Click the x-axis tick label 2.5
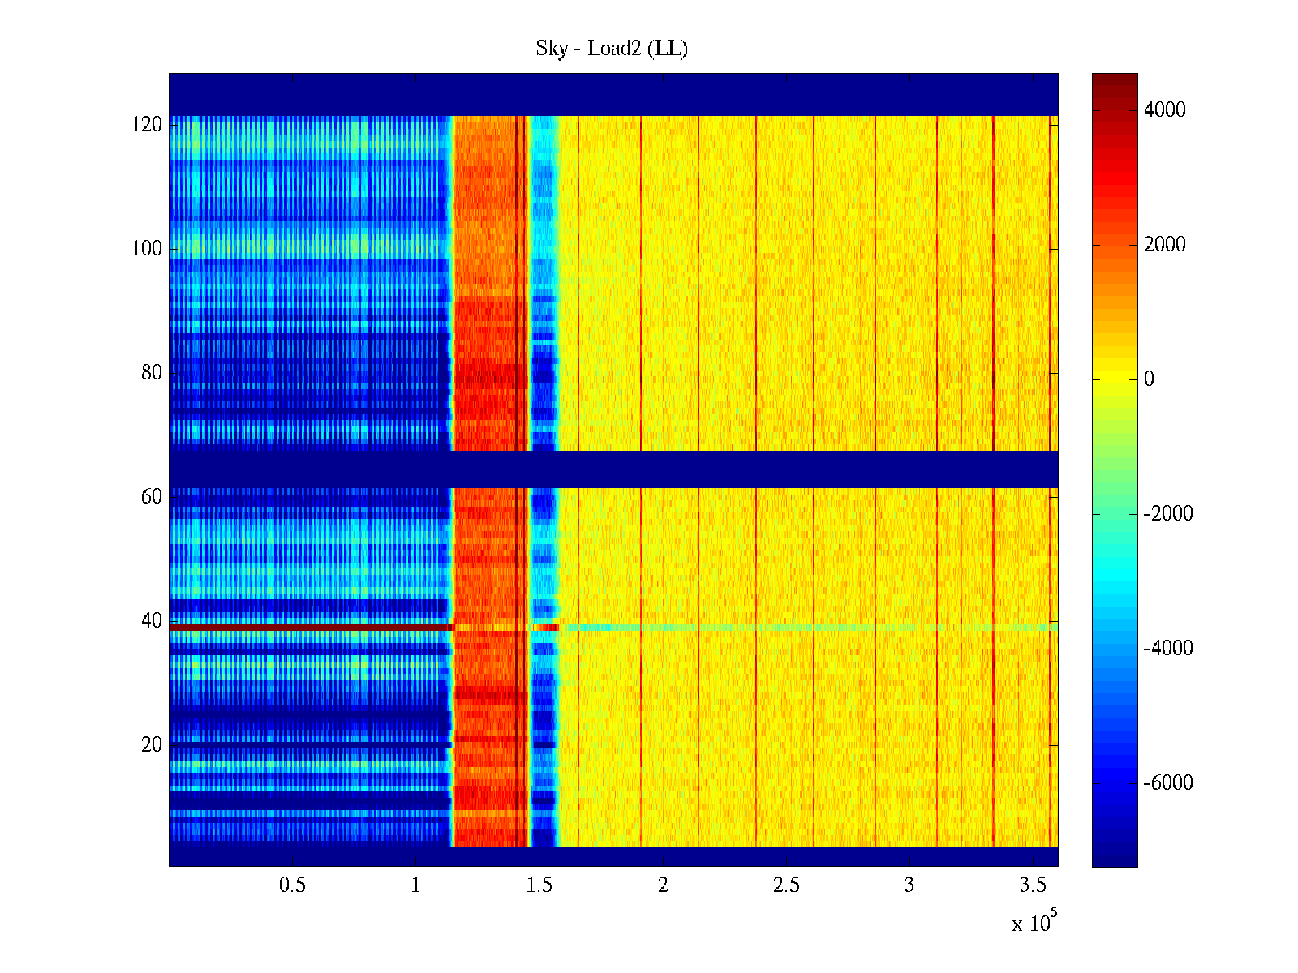 pos(785,885)
